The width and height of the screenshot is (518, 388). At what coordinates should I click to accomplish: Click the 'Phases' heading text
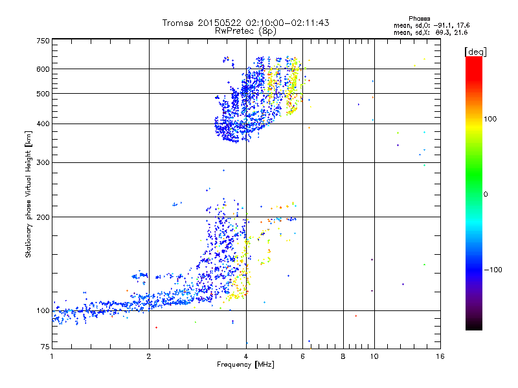tap(419, 19)
